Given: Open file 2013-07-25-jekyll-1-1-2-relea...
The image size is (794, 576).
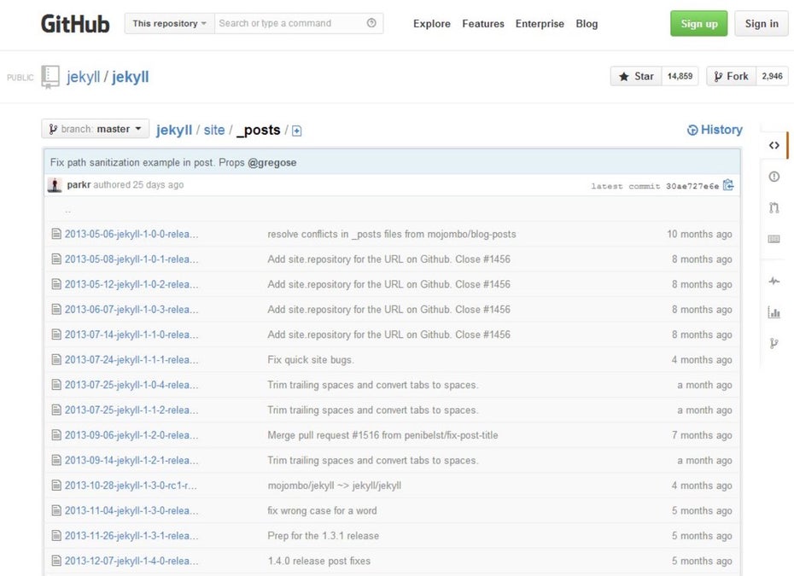Looking at the screenshot, I should click(x=131, y=410).
